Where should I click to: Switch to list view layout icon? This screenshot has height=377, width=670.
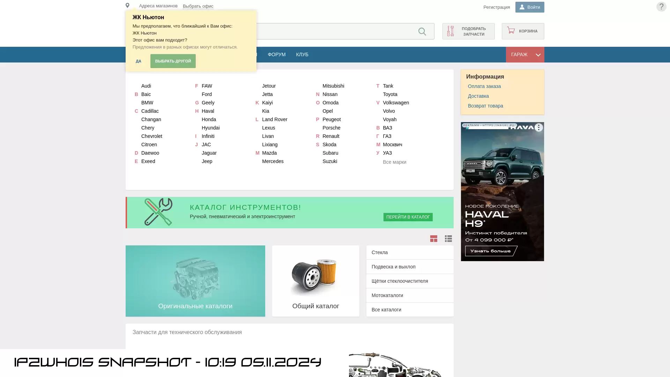tap(448, 239)
